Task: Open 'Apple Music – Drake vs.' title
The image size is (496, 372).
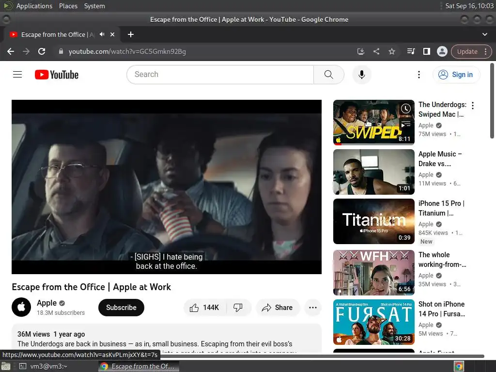Action: [440, 159]
